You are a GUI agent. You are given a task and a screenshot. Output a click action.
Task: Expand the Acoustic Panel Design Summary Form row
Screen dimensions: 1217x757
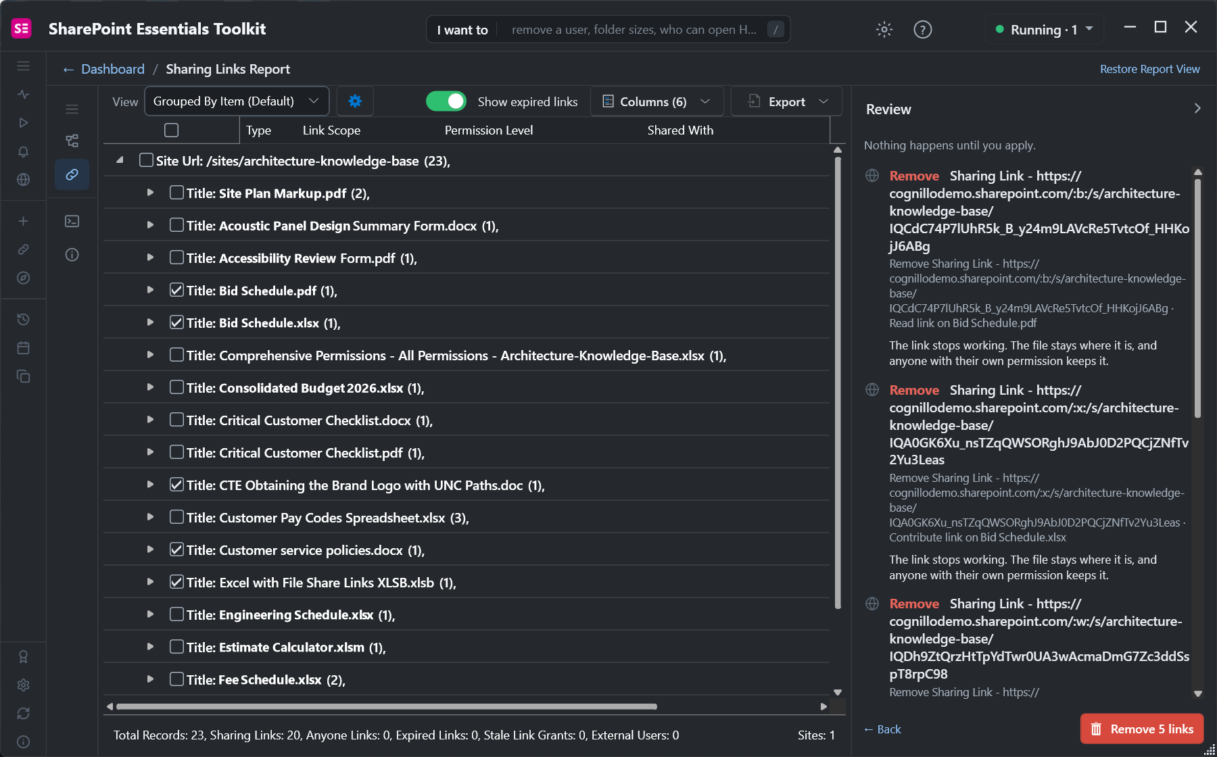pos(150,225)
